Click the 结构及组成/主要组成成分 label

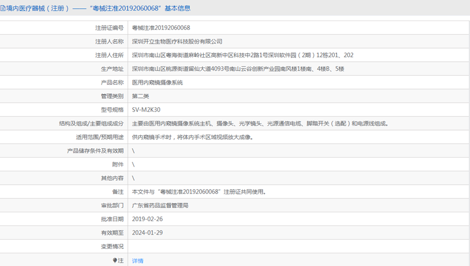point(91,123)
